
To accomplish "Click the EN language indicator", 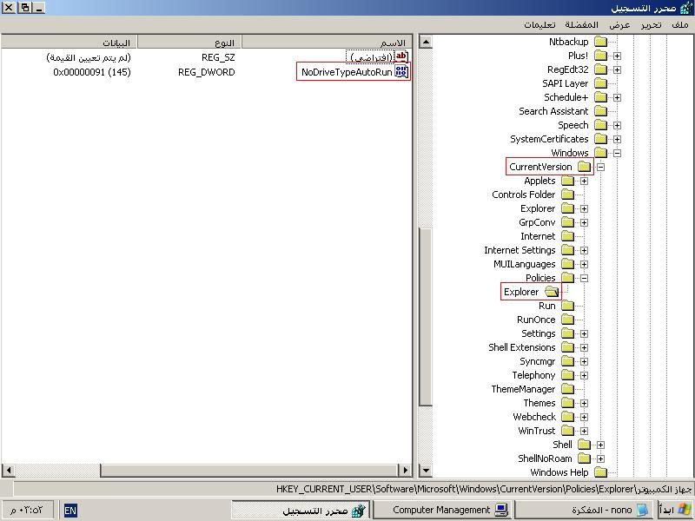I will click(70, 511).
